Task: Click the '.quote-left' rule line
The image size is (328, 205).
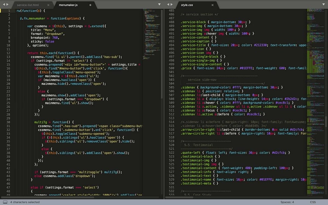Action: click(x=235, y=153)
